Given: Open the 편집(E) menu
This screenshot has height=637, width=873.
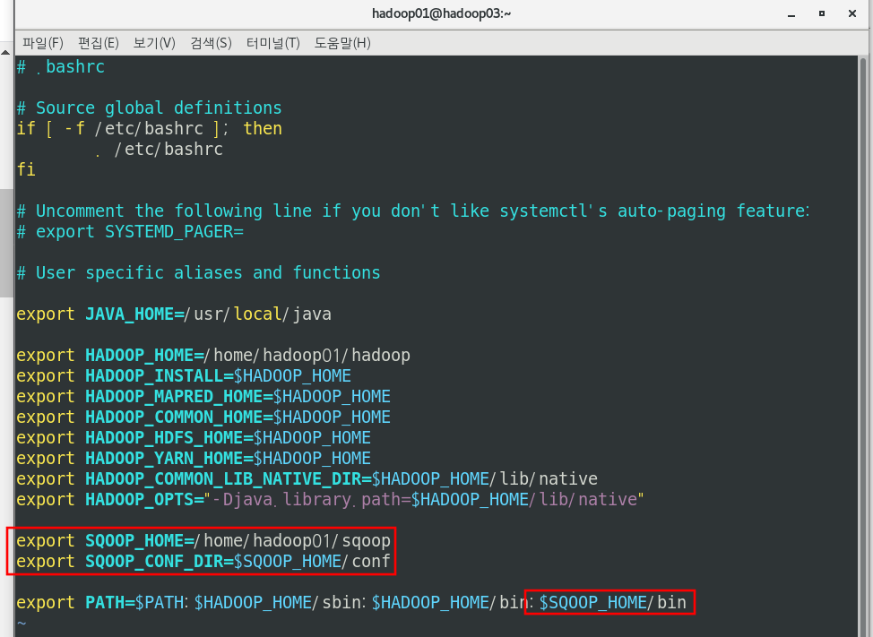Looking at the screenshot, I should point(99,43).
